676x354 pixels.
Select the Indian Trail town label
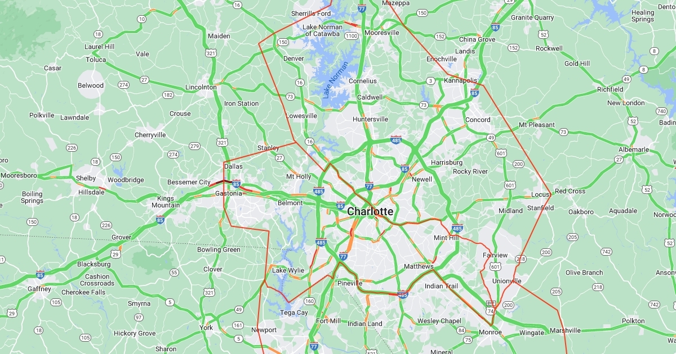pos(441,286)
